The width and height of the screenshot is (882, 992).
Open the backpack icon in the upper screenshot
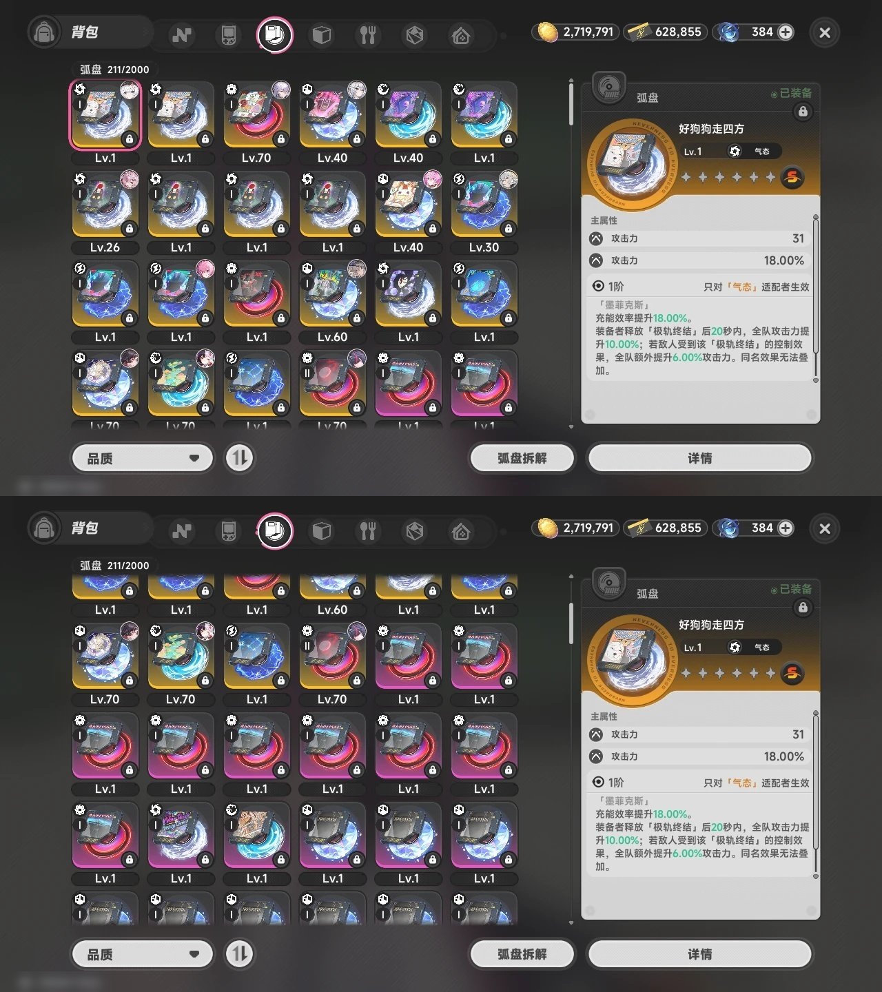tap(44, 32)
